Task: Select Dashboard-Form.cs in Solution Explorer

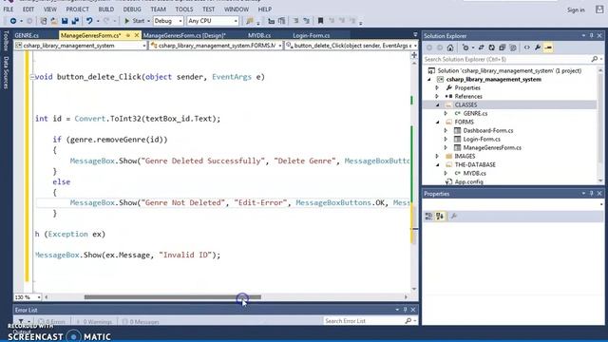Action: coord(487,131)
